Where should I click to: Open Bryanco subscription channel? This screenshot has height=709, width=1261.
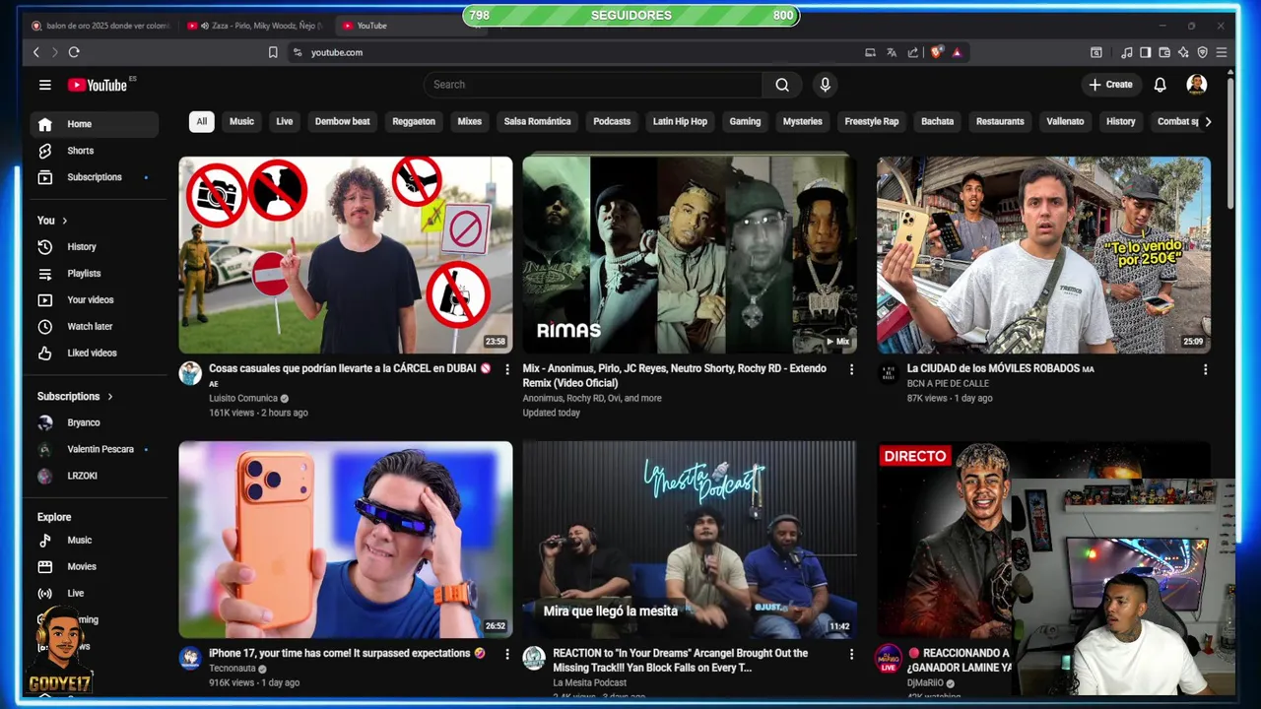click(x=95, y=423)
